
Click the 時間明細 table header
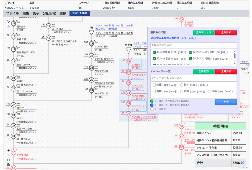click(x=220, y=126)
